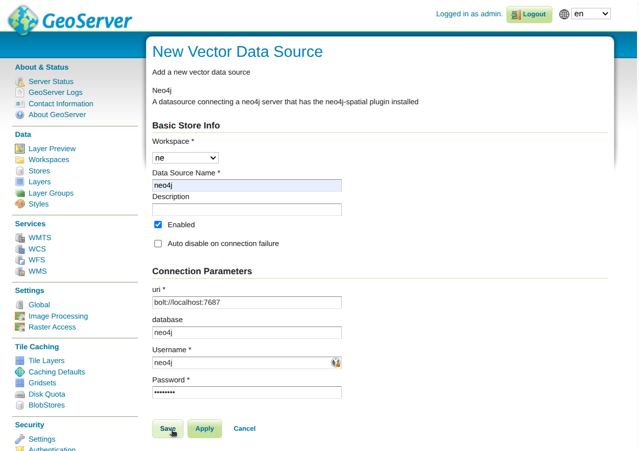Open the Disk Quota icon
Image resolution: width=639 pixels, height=451 pixels.
coord(20,394)
